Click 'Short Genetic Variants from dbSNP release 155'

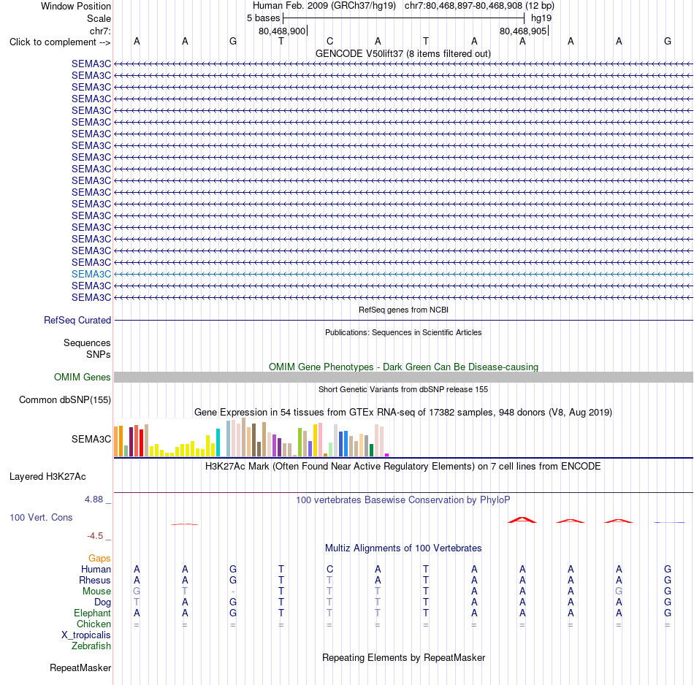click(x=403, y=390)
